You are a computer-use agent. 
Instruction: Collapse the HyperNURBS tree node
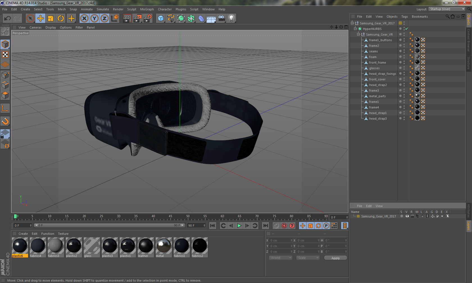point(355,29)
